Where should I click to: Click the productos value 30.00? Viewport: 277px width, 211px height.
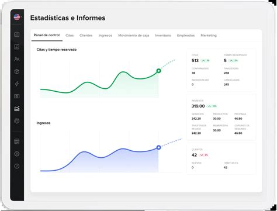217,119
